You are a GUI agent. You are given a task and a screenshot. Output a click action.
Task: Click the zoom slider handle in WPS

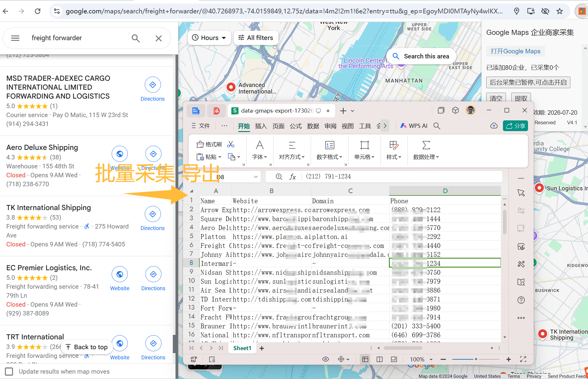[x=476, y=359]
